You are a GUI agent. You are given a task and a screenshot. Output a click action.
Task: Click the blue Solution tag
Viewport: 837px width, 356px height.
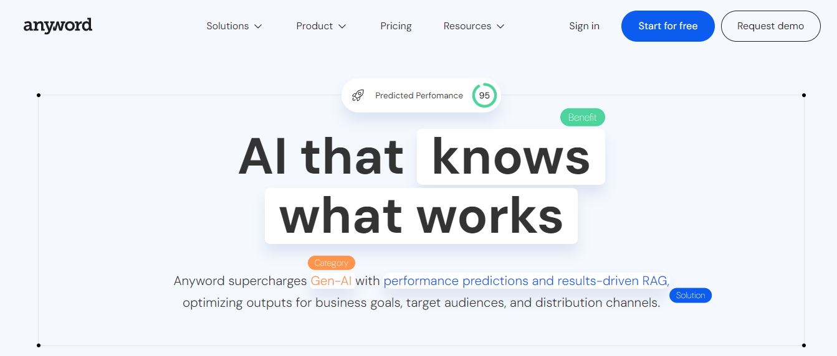(690, 296)
